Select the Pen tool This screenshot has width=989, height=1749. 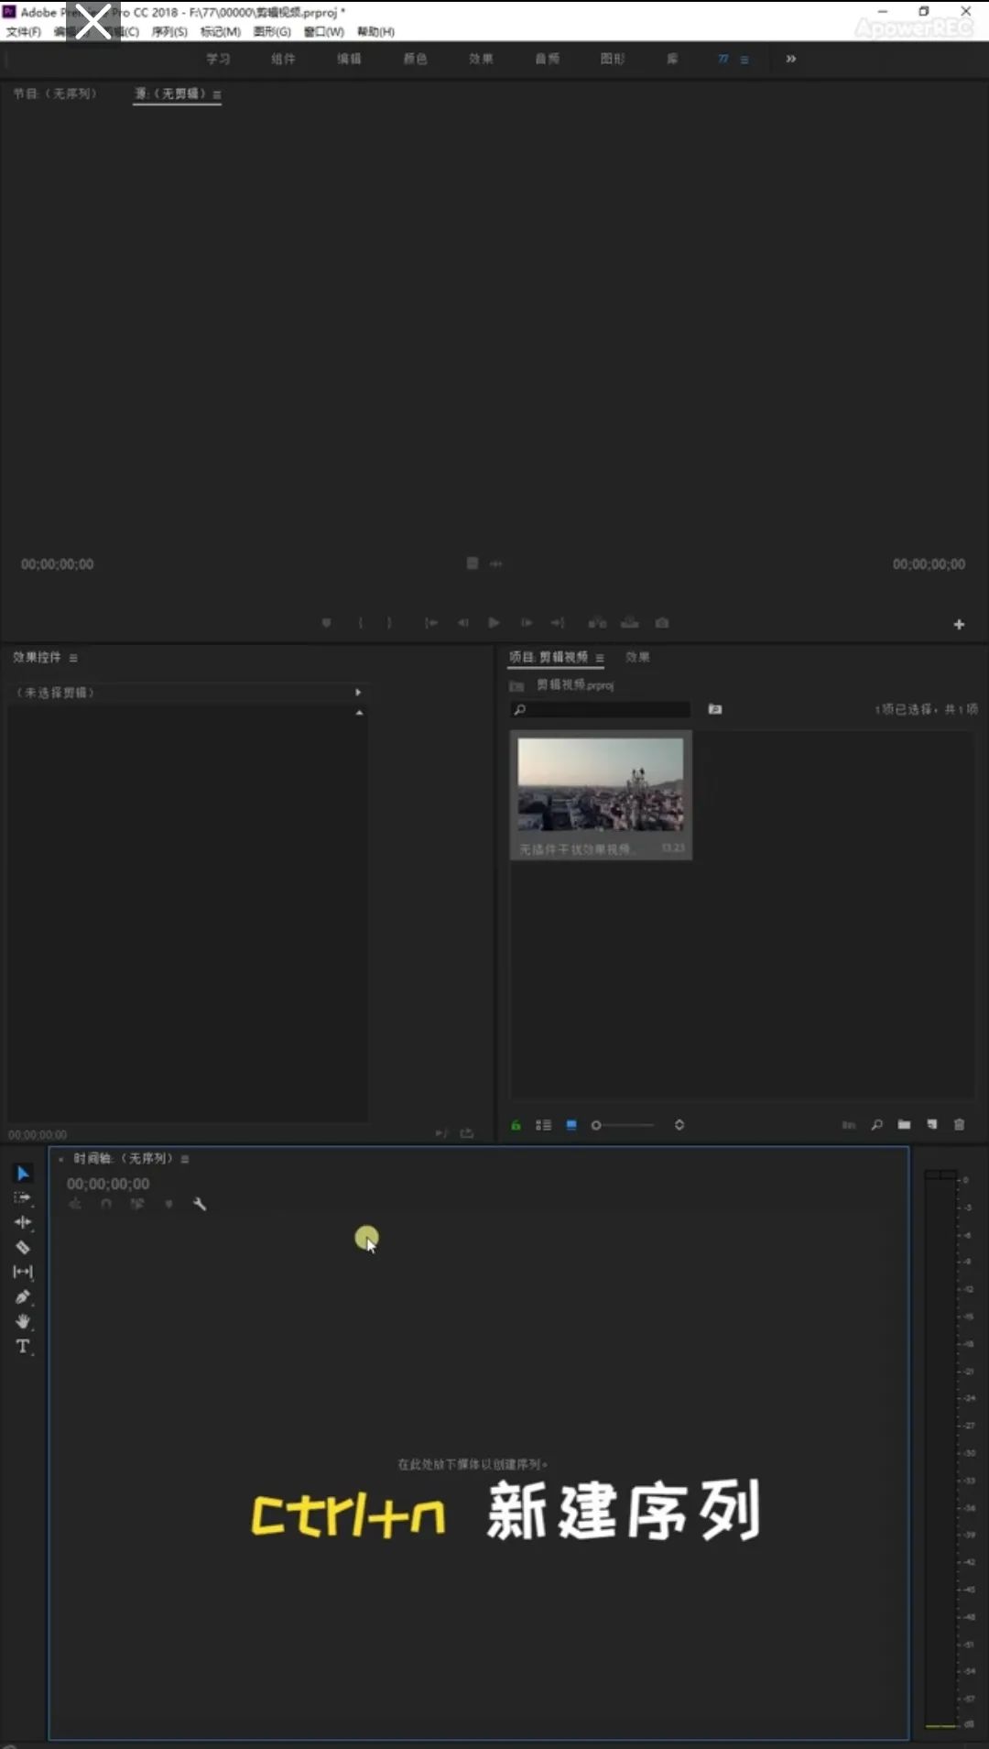23,1296
